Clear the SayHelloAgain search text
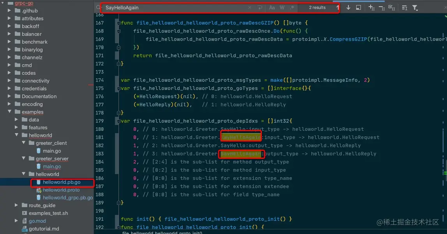Image resolution: width=447 pixels, height=234 pixels. point(250,8)
